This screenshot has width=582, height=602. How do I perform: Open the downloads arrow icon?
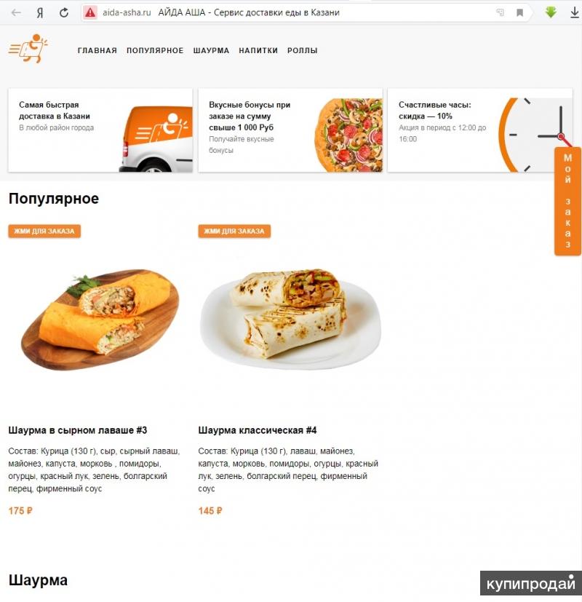tap(574, 12)
